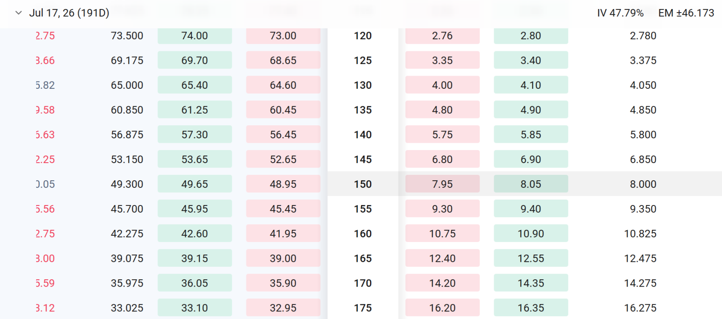Viewport: 722px width, 319px height.
Task: Collapse the Jul 17, 26 expiration chevron
Action: [x=19, y=13]
